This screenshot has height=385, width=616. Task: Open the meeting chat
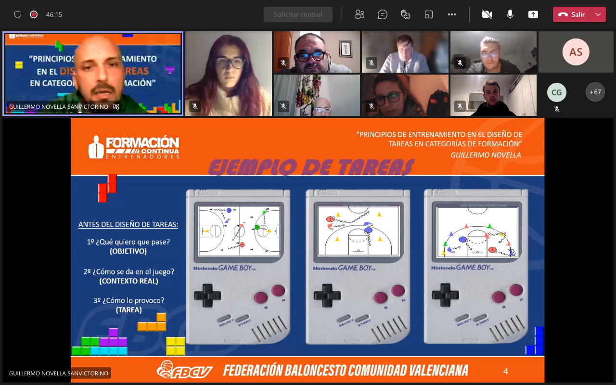[x=383, y=14]
